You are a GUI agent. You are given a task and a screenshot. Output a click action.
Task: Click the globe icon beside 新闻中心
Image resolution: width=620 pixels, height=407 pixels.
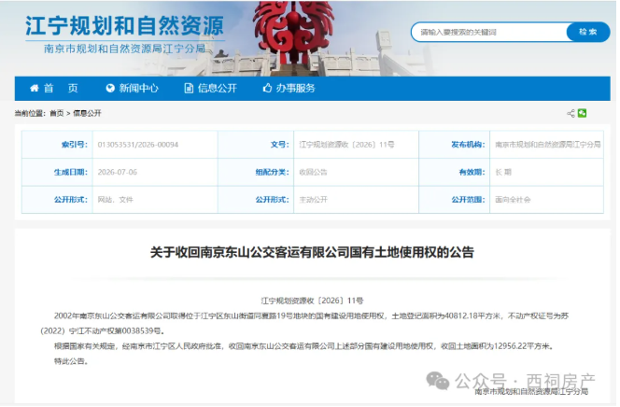[110, 88]
